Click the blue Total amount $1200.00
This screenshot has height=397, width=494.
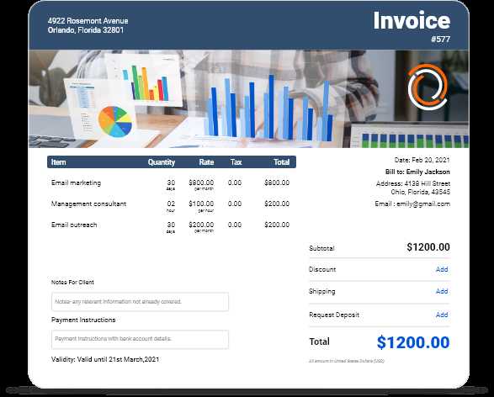(x=413, y=342)
